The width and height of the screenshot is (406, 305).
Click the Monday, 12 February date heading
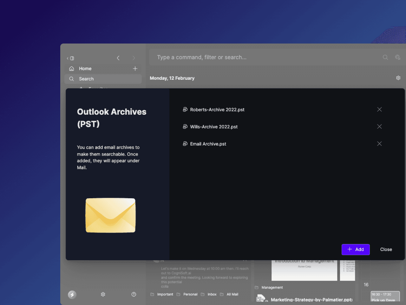tap(172, 78)
